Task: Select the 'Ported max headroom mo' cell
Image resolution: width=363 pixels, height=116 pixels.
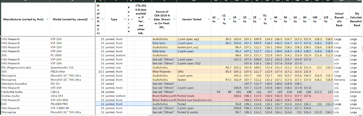Action: (x=194, y=100)
